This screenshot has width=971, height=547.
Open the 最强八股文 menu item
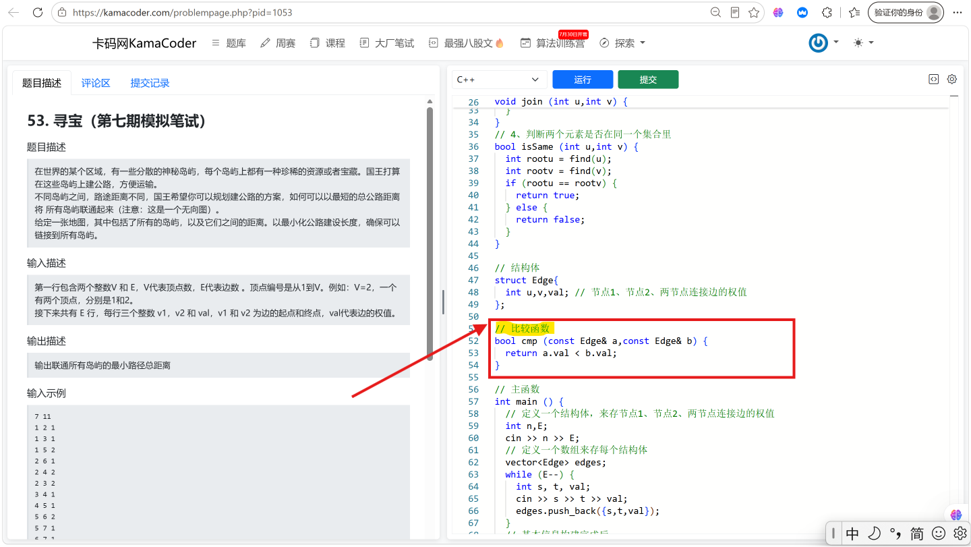tap(467, 43)
